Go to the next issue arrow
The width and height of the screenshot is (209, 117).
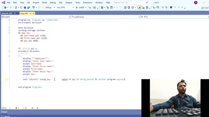click(x=37, y=108)
